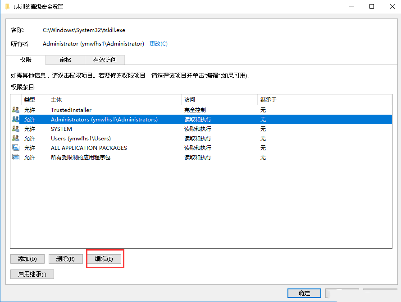Sort by the 继承于 column header

pyautogui.click(x=324, y=100)
